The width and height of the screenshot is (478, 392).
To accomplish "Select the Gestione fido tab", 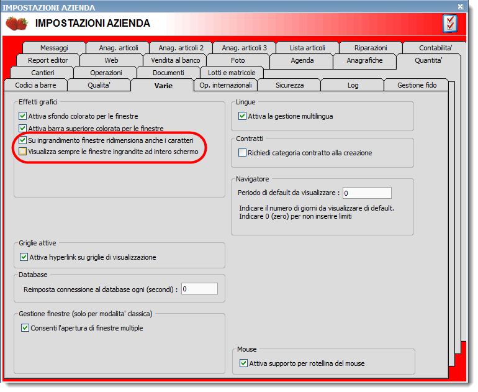I will point(417,85).
